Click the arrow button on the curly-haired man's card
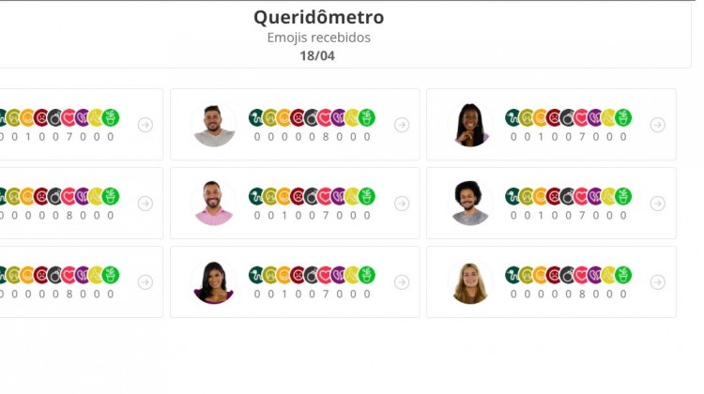The width and height of the screenshot is (704, 394). [658, 204]
